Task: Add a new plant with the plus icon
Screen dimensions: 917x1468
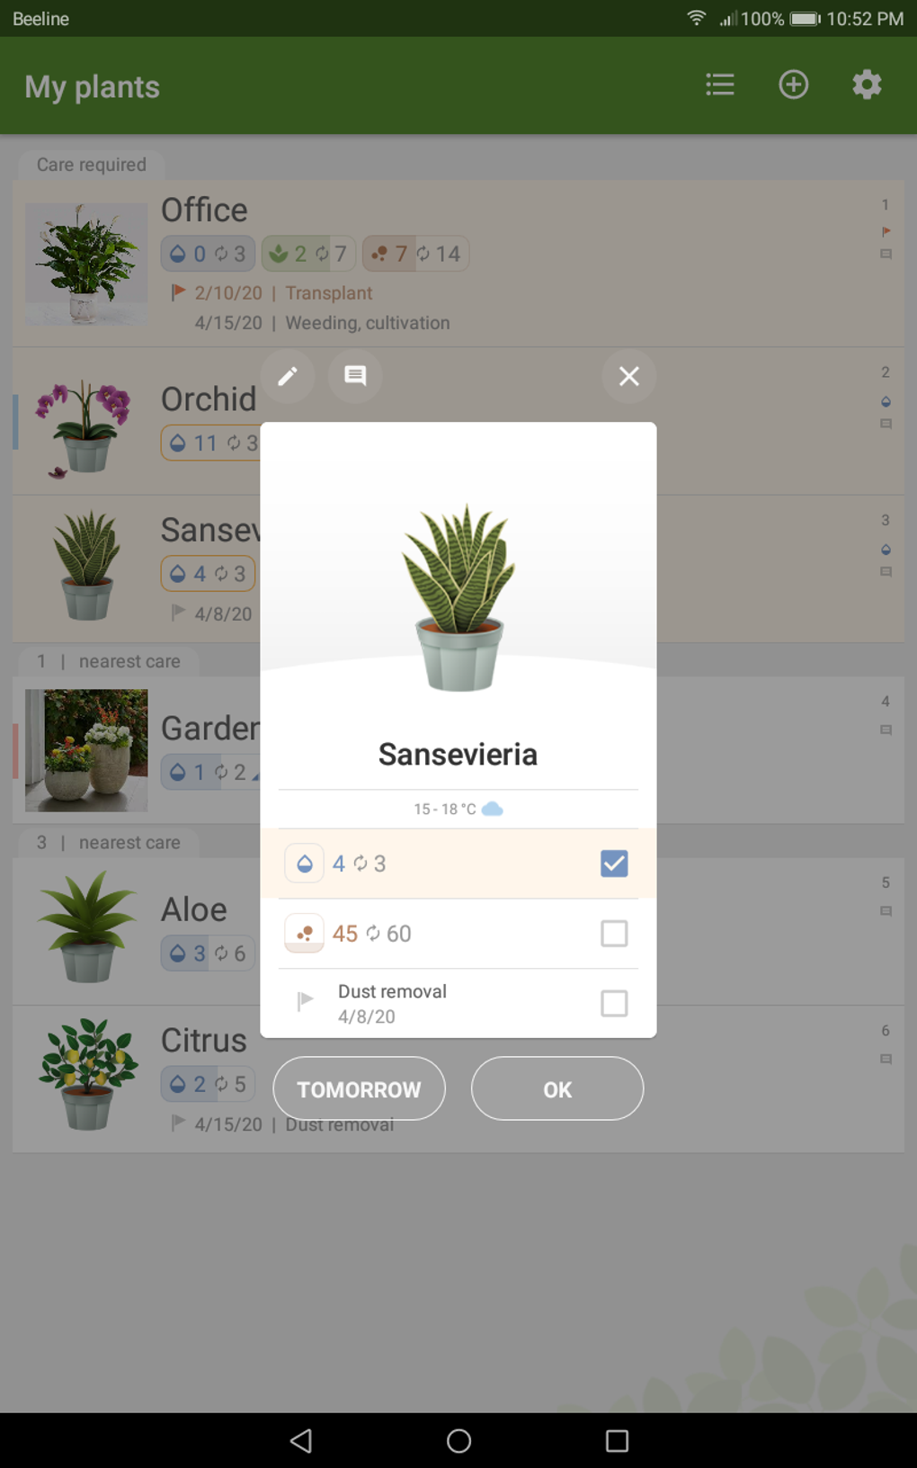Action: (x=793, y=85)
